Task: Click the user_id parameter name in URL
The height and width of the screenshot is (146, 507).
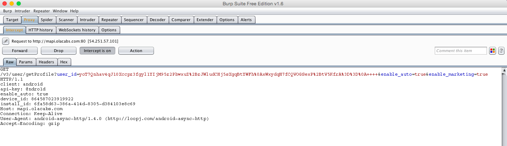Action: tap(67, 74)
